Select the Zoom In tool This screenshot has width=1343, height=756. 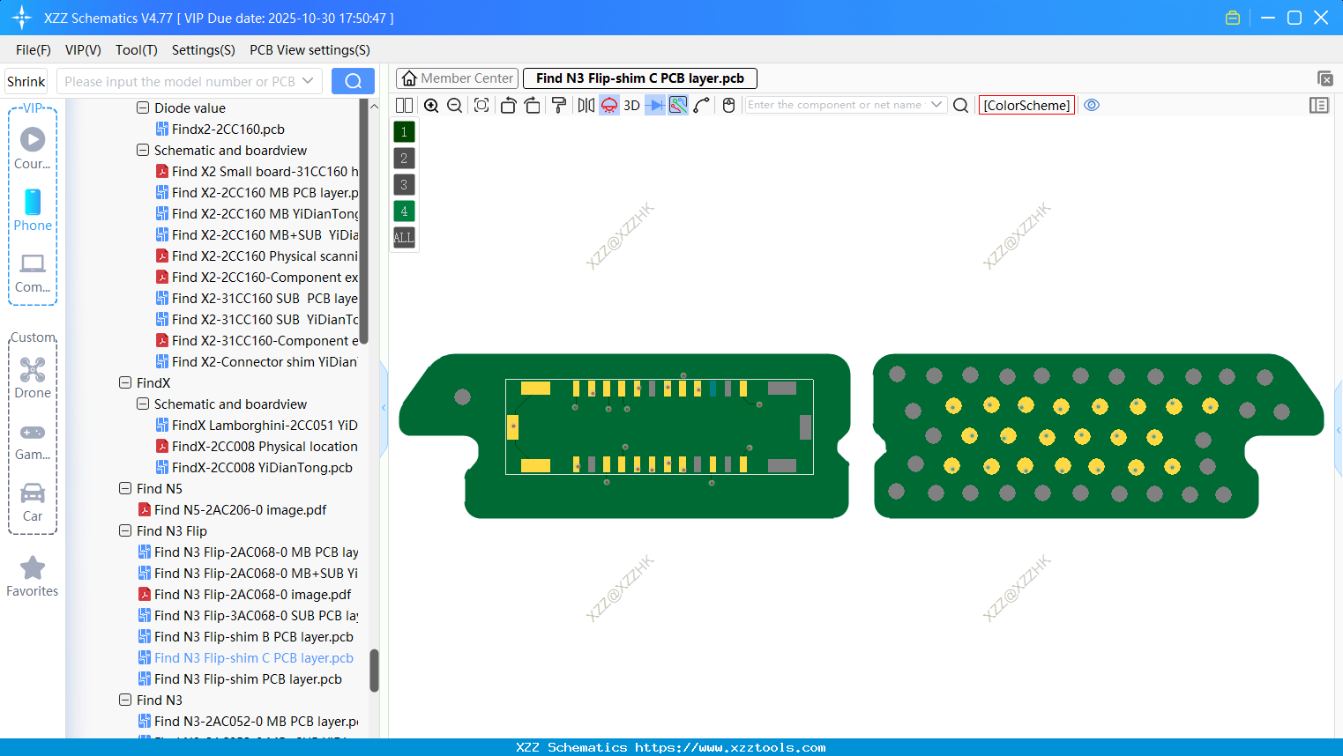click(x=432, y=105)
